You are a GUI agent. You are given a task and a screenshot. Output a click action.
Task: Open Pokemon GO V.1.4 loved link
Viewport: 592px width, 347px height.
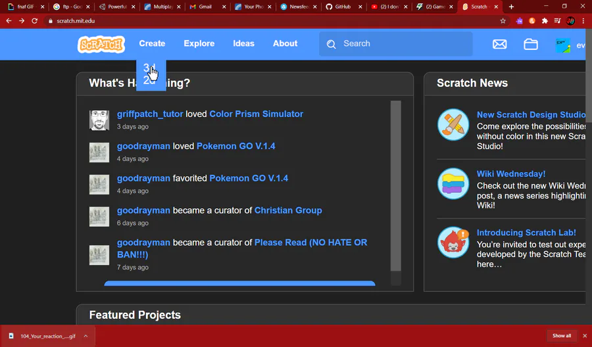[236, 146]
